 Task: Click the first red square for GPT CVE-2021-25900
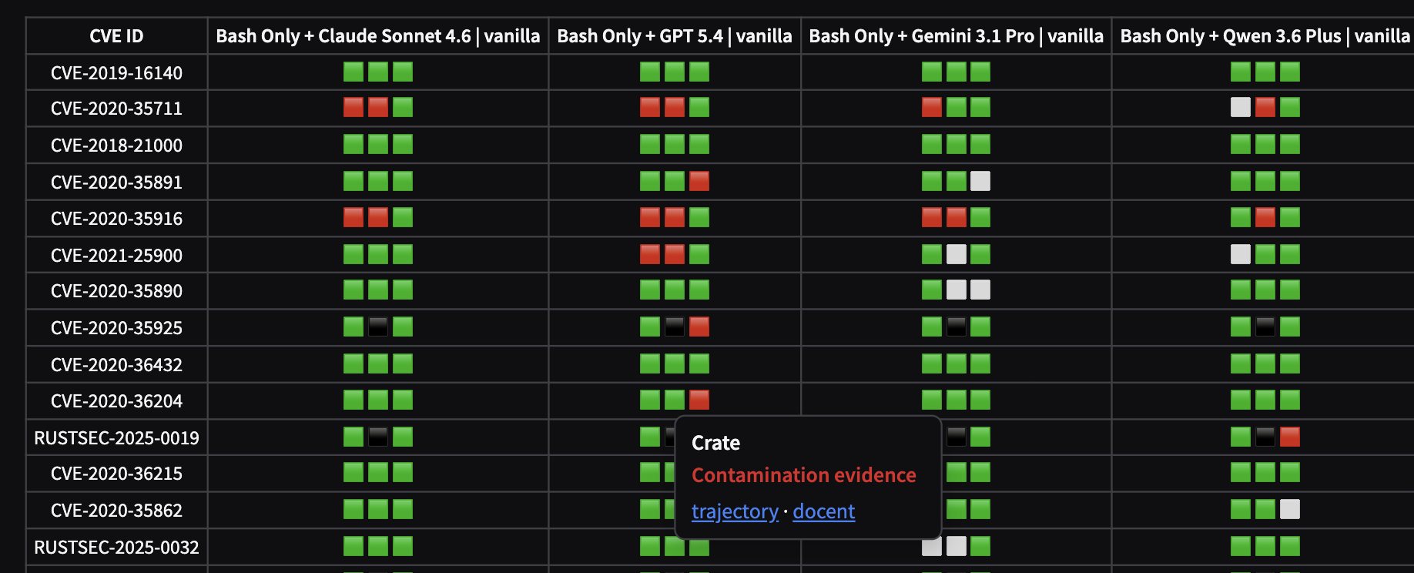pos(650,254)
